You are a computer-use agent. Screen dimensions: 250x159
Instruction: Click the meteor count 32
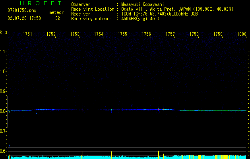click(58, 18)
